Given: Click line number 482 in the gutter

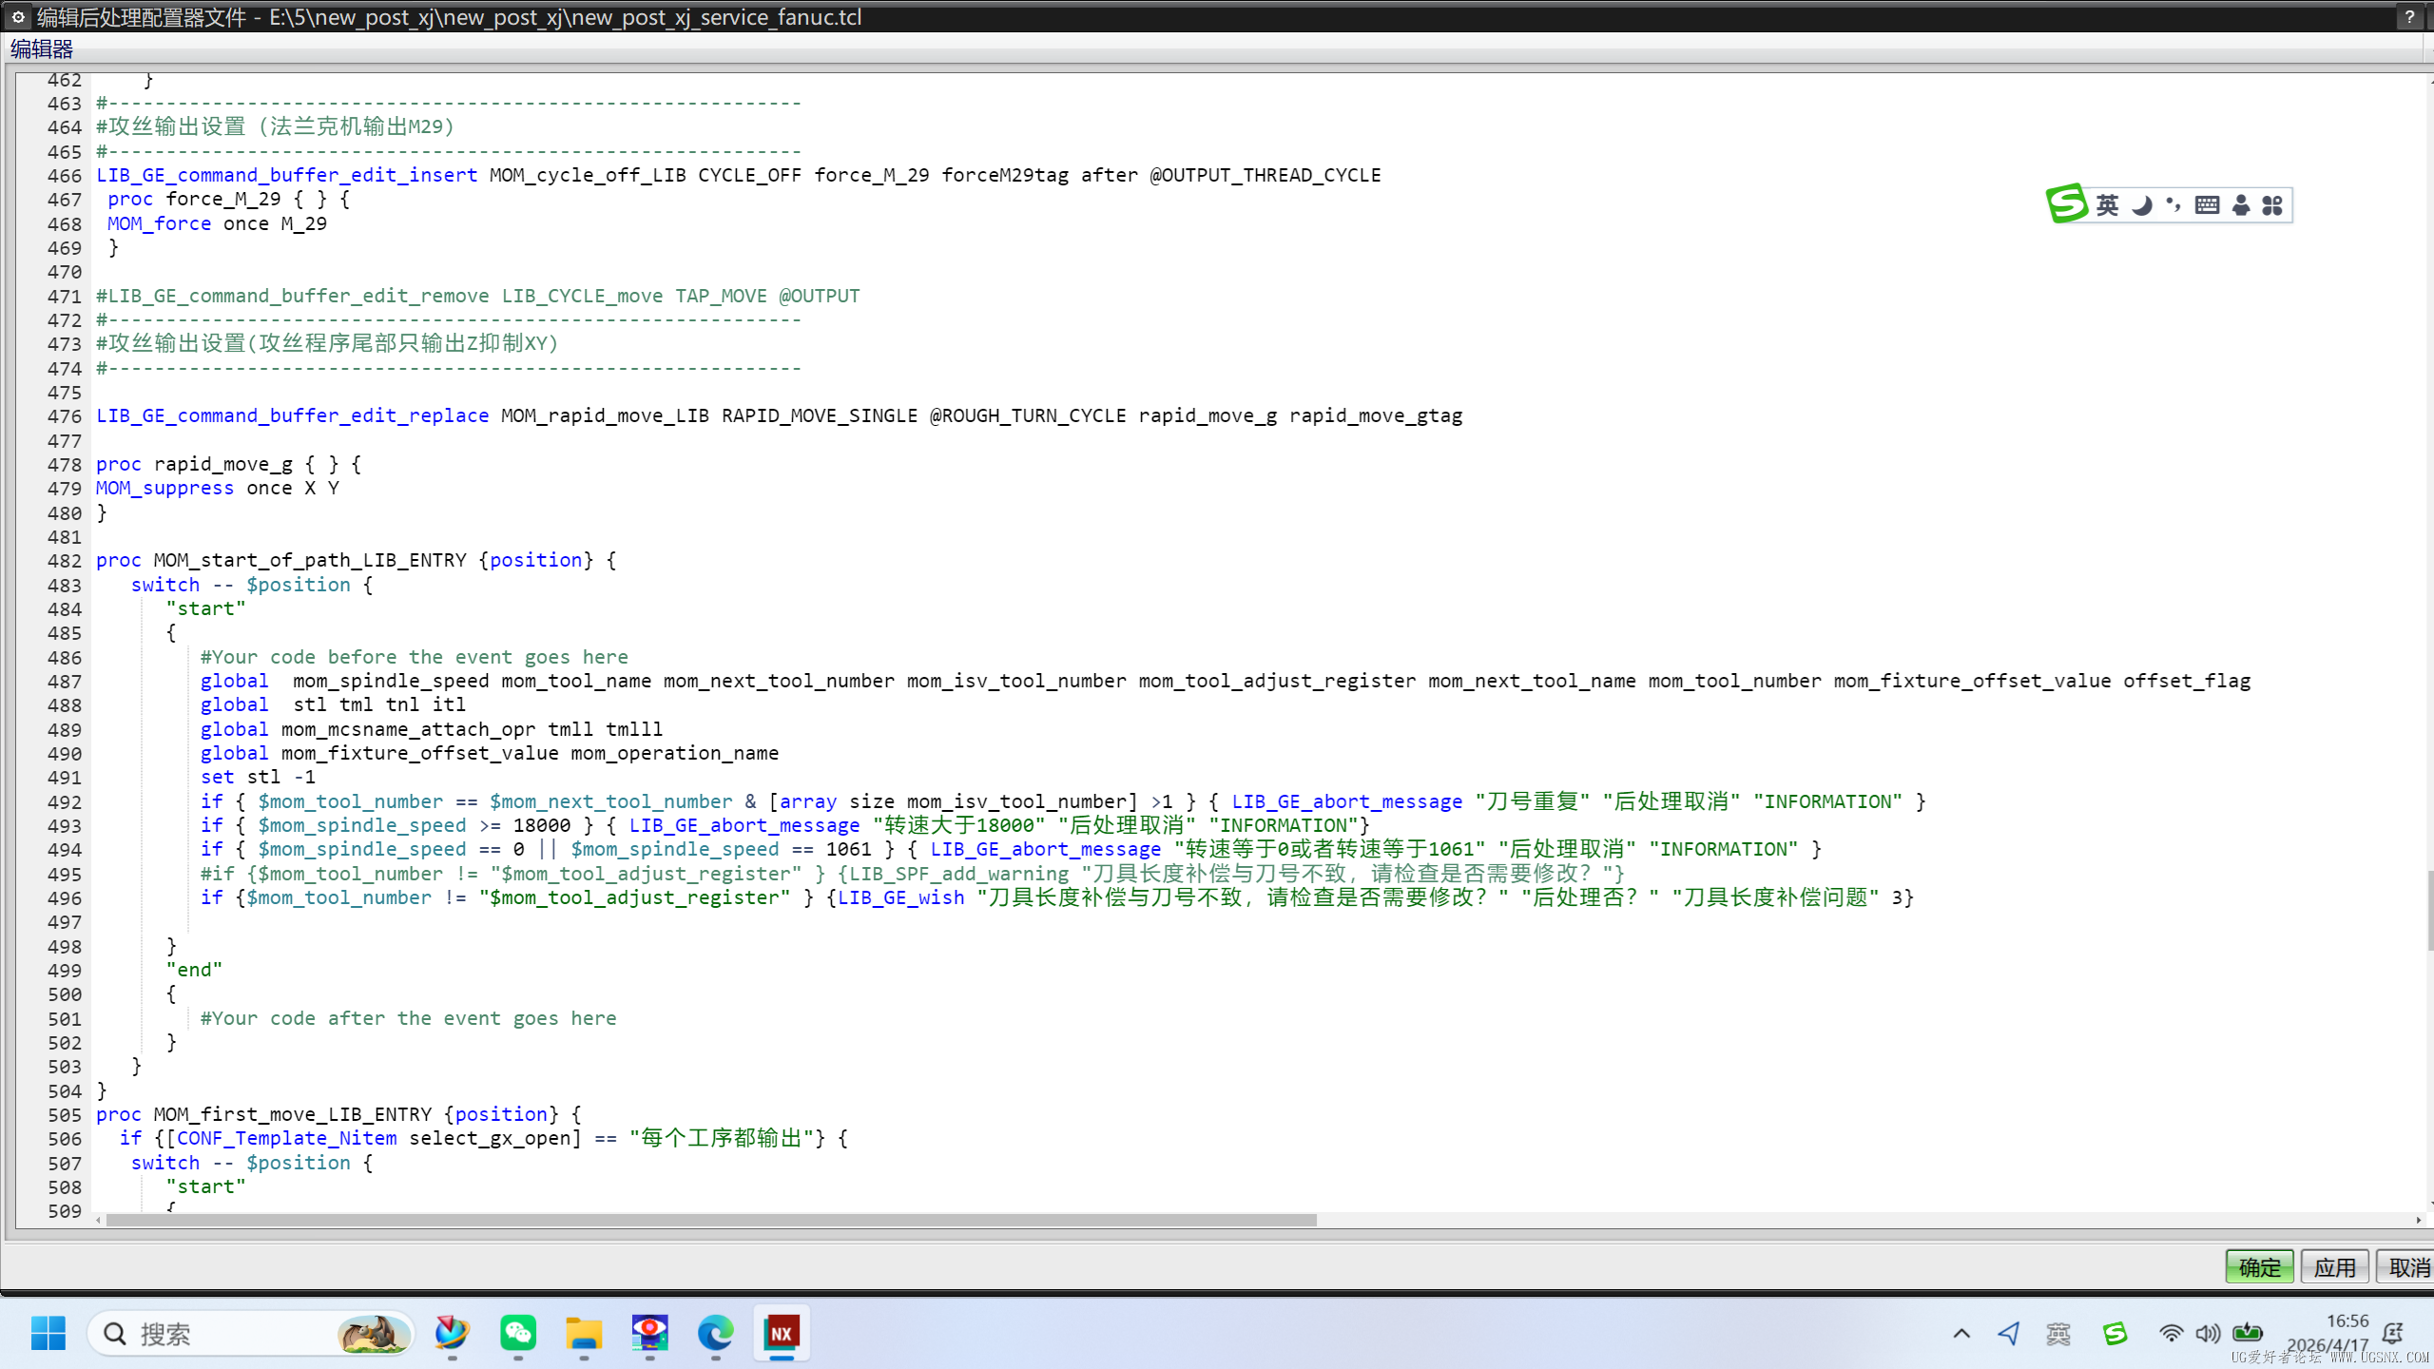Looking at the screenshot, I should click(65, 561).
